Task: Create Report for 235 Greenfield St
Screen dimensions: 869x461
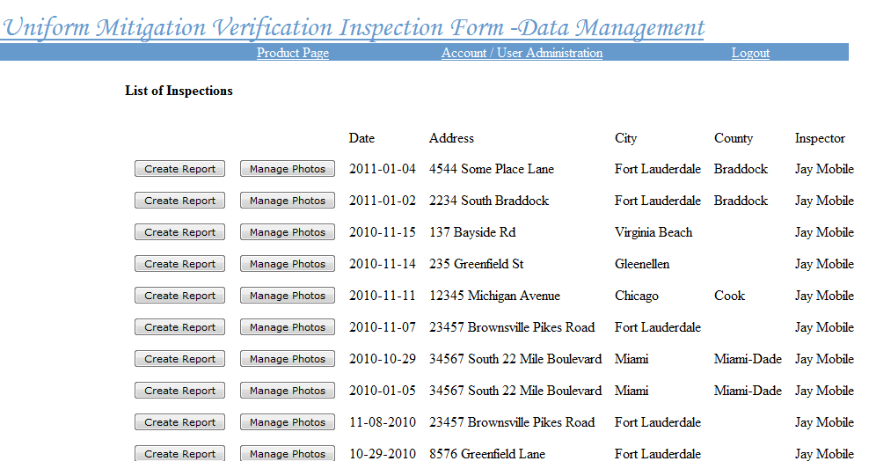Action: tap(179, 263)
